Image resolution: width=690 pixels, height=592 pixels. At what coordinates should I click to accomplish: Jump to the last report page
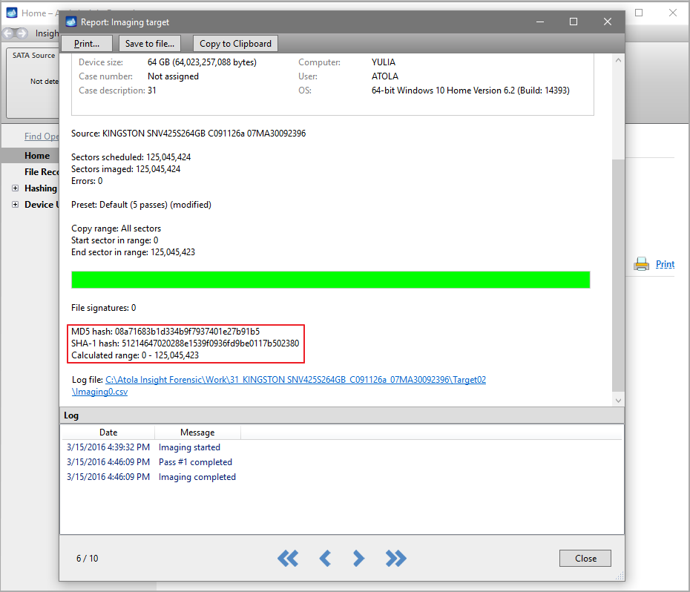coord(396,559)
